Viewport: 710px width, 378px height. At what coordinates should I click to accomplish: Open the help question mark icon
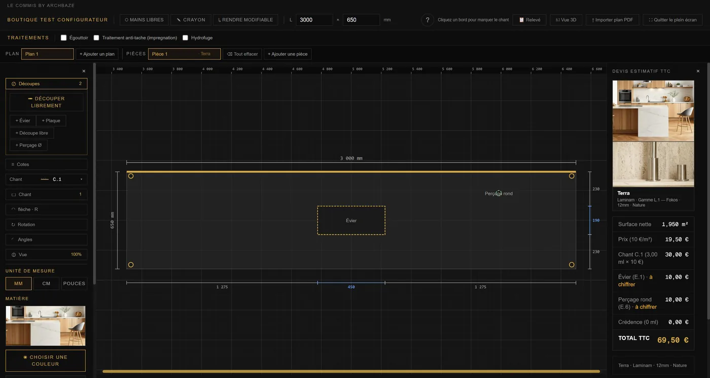click(428, 20)
